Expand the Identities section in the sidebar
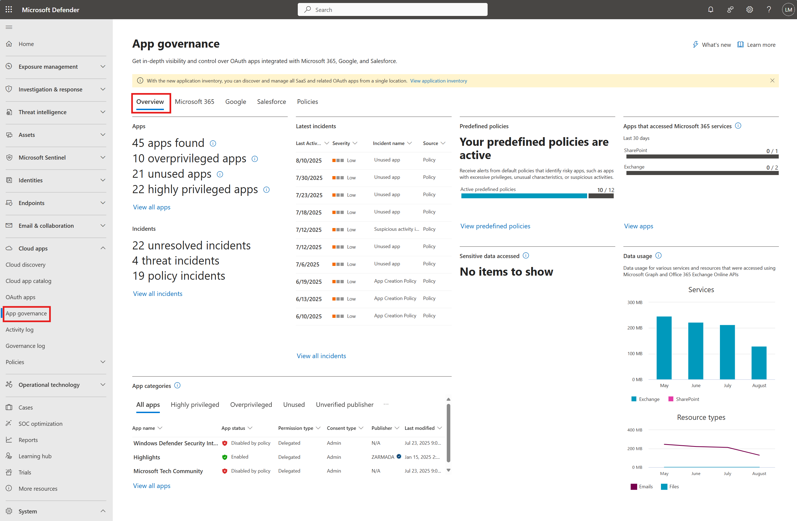Screen dimensions: 797x521 [x=103, y=180]
